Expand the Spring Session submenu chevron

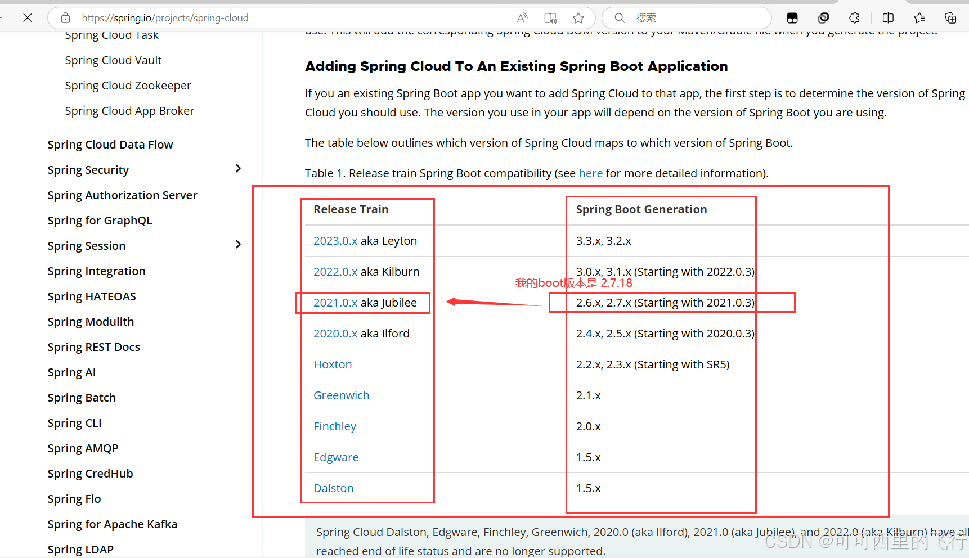pyautogui.click(x=238, y=244)
